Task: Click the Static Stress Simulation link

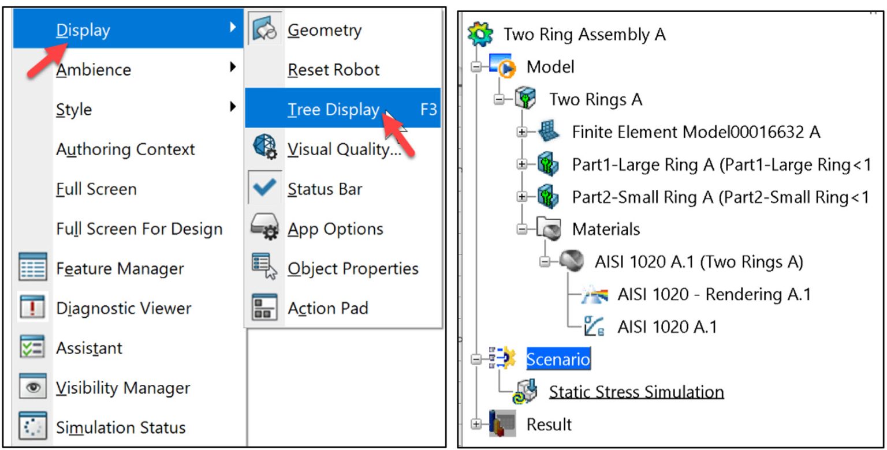Action: tap(636, 391)
